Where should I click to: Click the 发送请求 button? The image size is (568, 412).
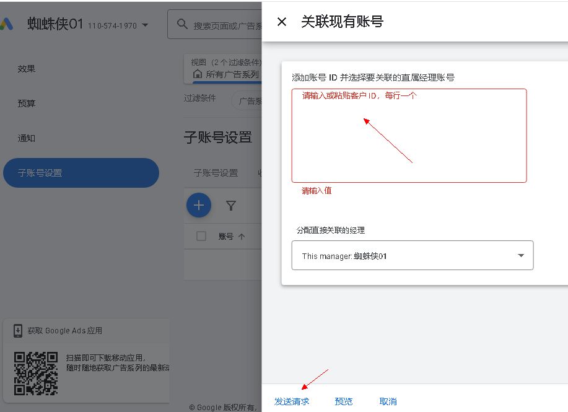[292, 401]
